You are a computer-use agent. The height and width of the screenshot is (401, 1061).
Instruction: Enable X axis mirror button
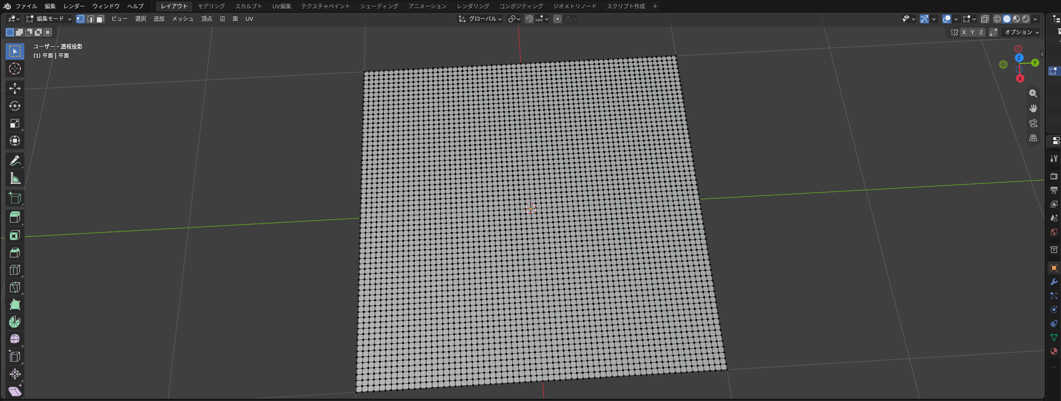coord(964,32)
